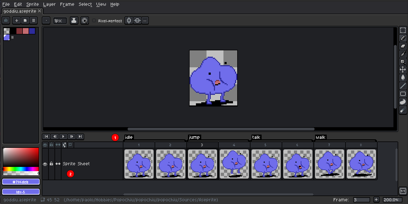Select the Move tool

coord(403,70)
